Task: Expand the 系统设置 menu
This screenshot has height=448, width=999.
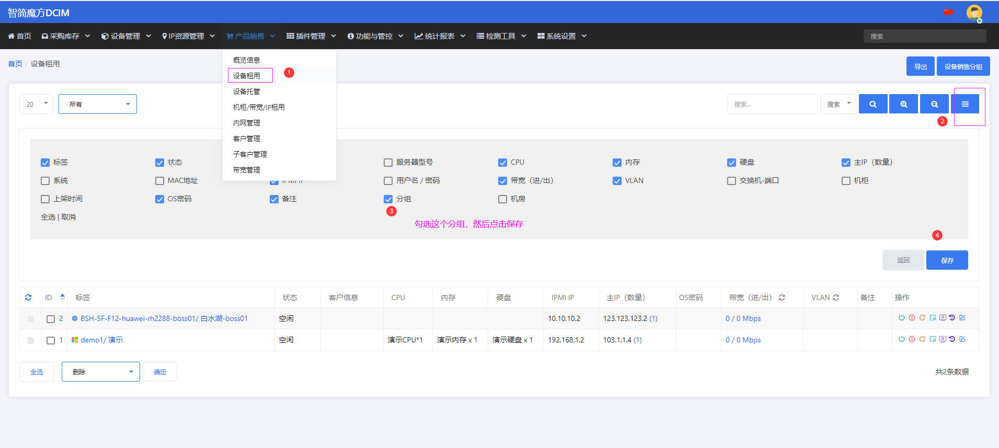Action: 562,36
